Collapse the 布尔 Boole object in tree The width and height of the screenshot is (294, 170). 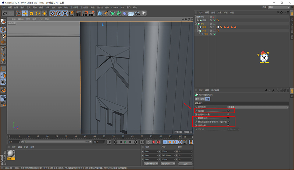(x=196, y=24)
